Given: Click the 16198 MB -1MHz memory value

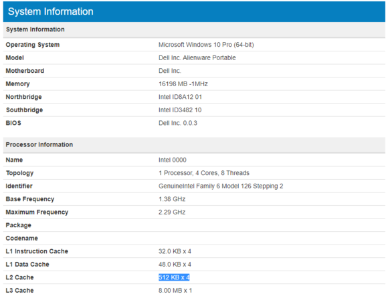Looking at the screenshot, I should tap(183, 84).
